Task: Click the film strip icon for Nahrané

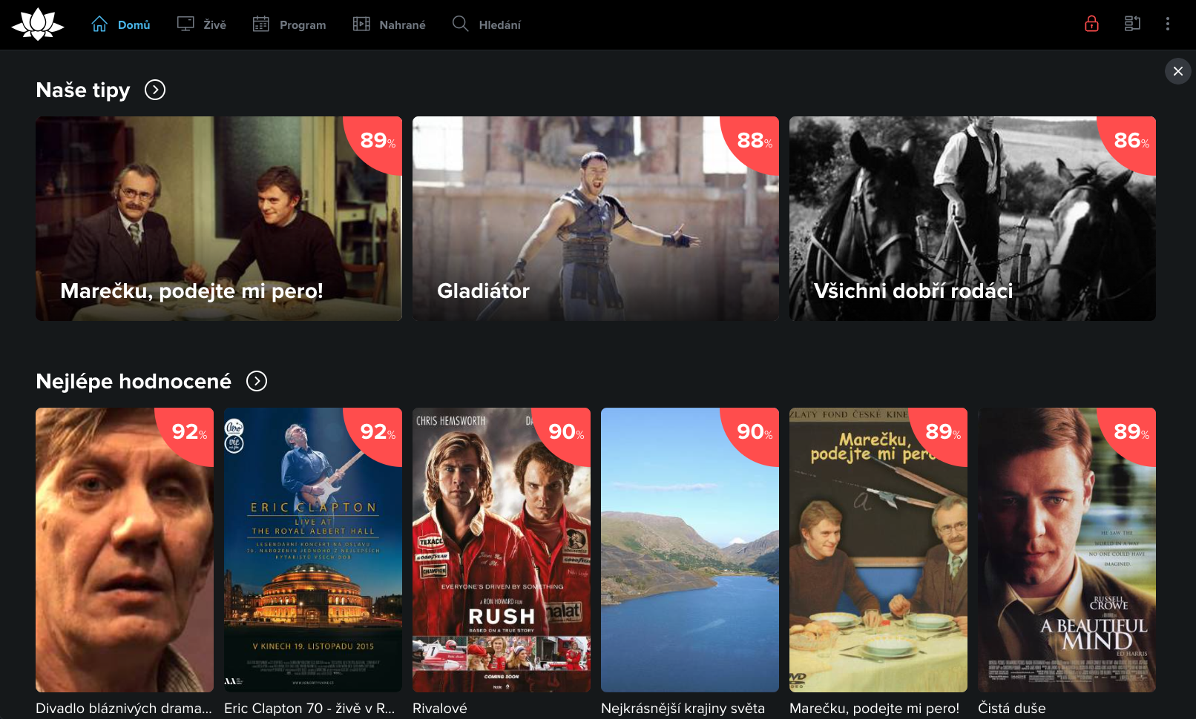Action: 361,24
